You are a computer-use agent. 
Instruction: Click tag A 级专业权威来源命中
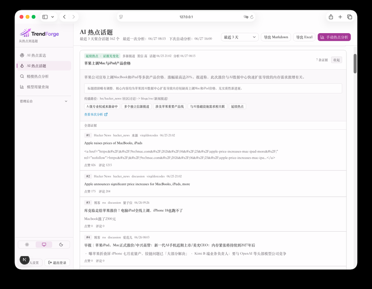[x=102, y=107]
